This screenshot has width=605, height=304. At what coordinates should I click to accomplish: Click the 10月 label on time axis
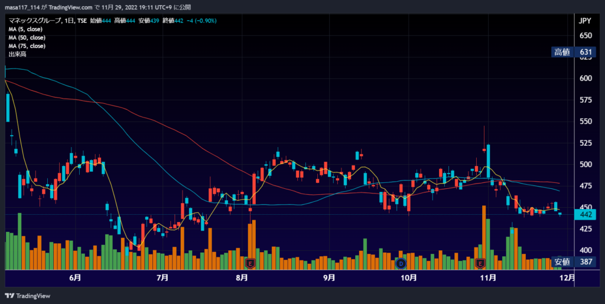(409, 277)
